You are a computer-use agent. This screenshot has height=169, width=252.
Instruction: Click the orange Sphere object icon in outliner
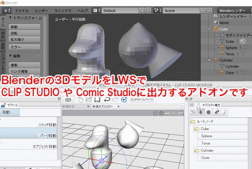click(x=222, y=48)
